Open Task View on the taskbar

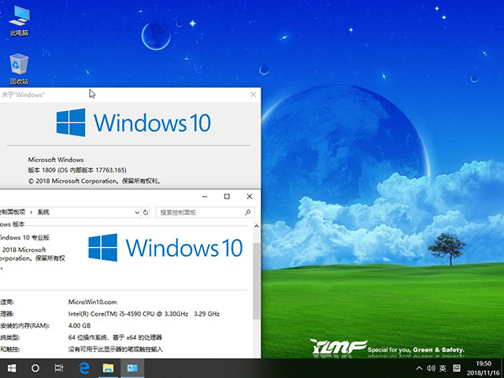point(59,368)
